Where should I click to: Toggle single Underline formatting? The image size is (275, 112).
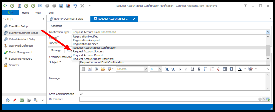pos(193,69)
